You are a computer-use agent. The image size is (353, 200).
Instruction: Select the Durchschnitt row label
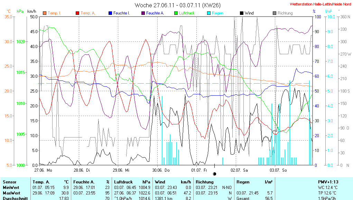(x=15, y=198)
